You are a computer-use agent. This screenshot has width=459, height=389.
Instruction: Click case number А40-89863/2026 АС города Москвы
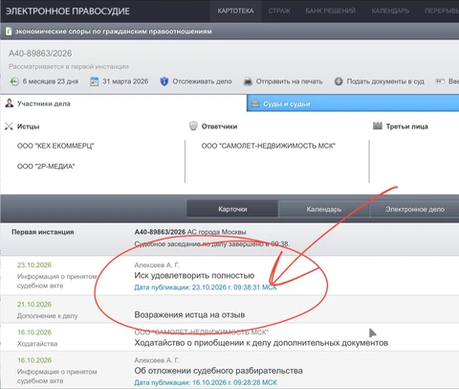(190, 232)
